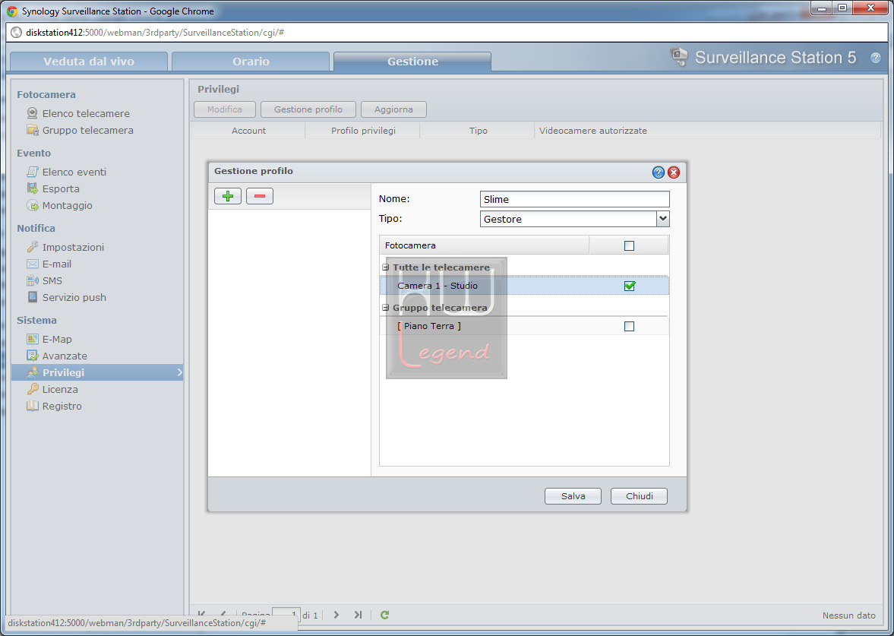Click Servizio push icon
Viewport: 894px width, 636px height.
point(33,296)
